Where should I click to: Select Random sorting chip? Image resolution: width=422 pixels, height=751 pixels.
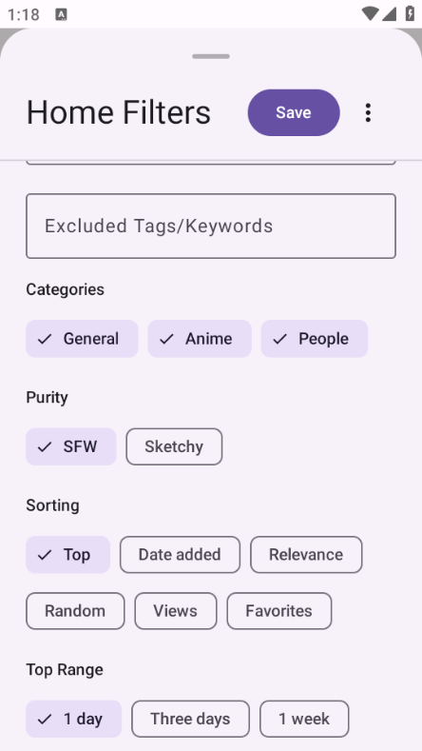pyautogui.click(x=75, y=611)
